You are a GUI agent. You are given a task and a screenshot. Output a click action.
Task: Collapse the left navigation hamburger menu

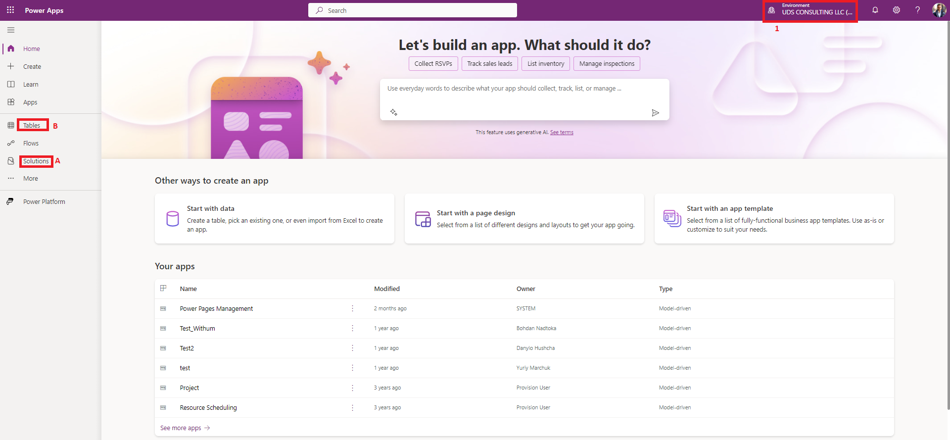[x=11, y=30]
